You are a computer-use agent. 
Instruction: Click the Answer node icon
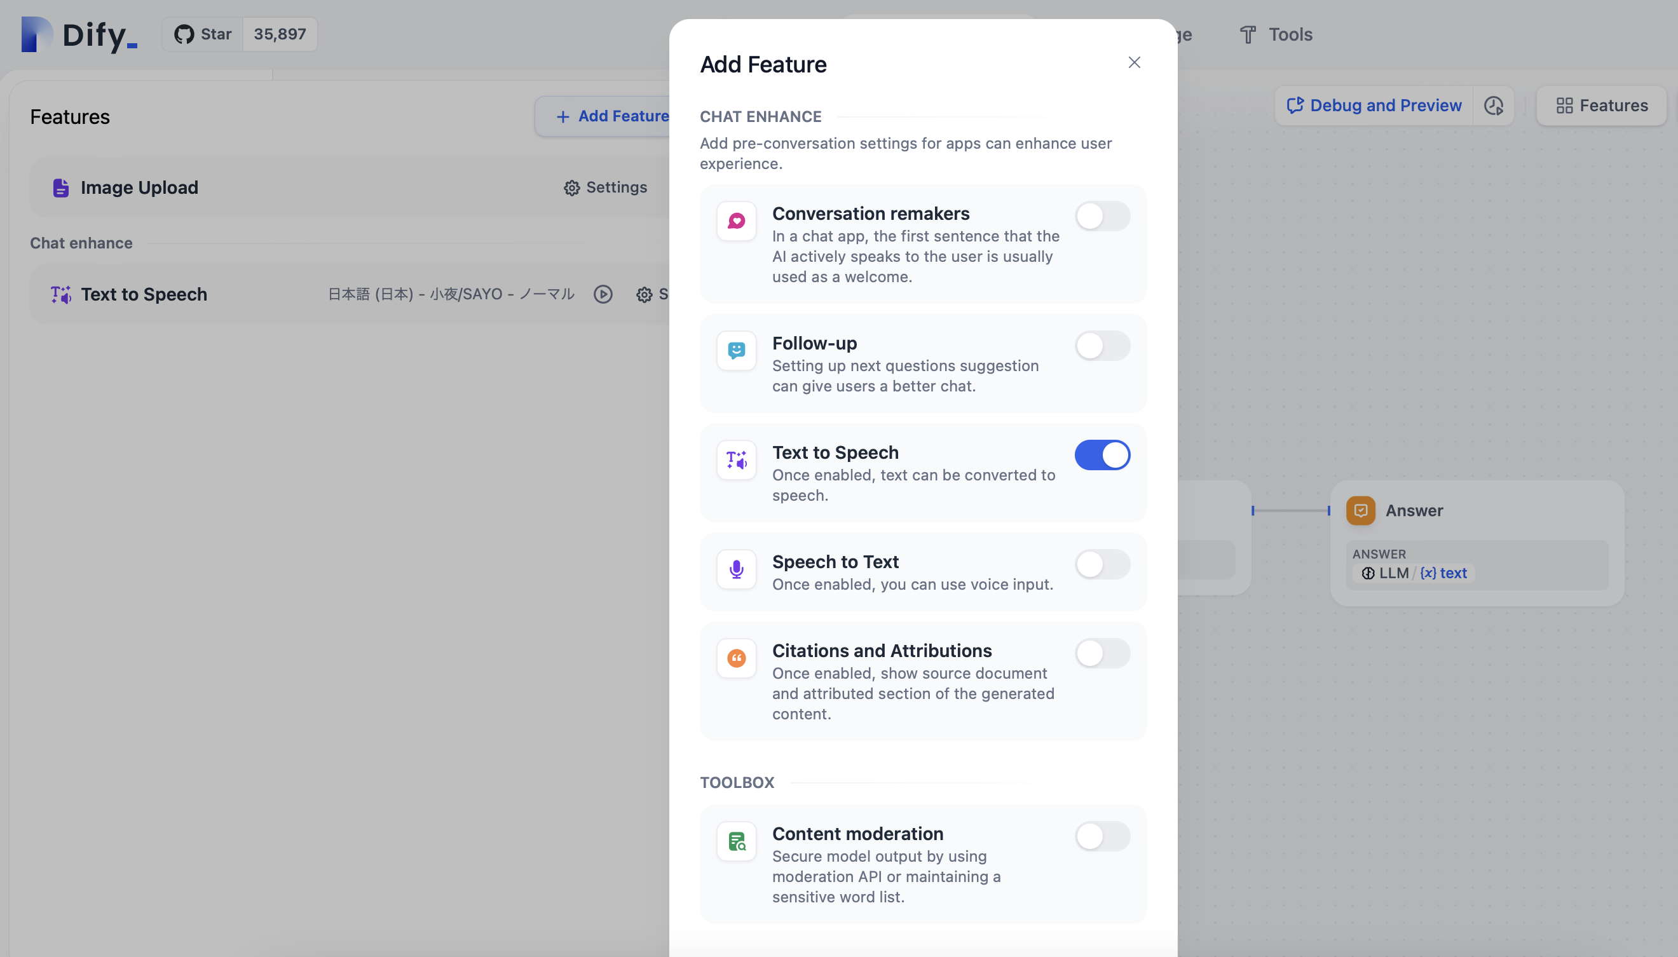[x=1360, y=511]
